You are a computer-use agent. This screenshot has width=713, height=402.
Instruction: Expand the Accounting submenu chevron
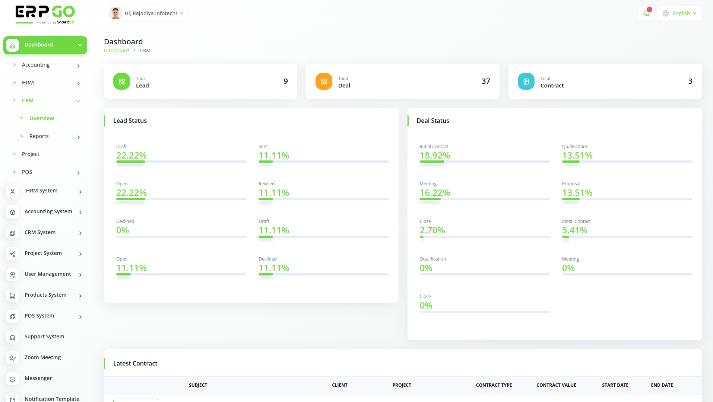[78, 66]
